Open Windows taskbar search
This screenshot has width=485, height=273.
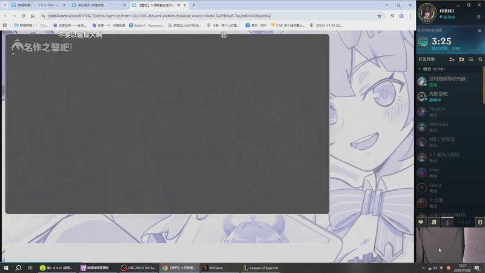point(18,268)
